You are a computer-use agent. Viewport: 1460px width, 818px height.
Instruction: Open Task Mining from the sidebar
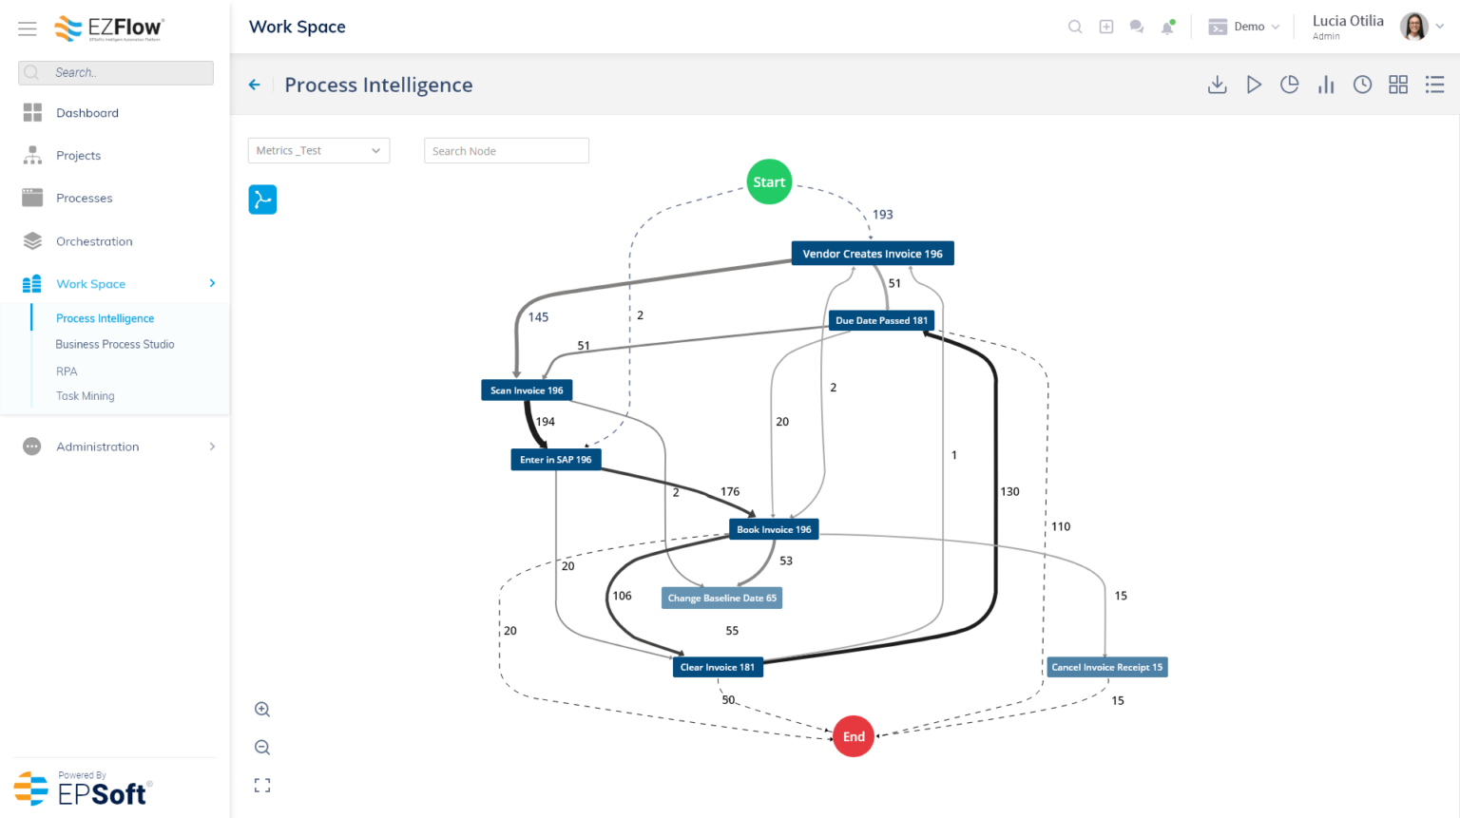point(85,395)
